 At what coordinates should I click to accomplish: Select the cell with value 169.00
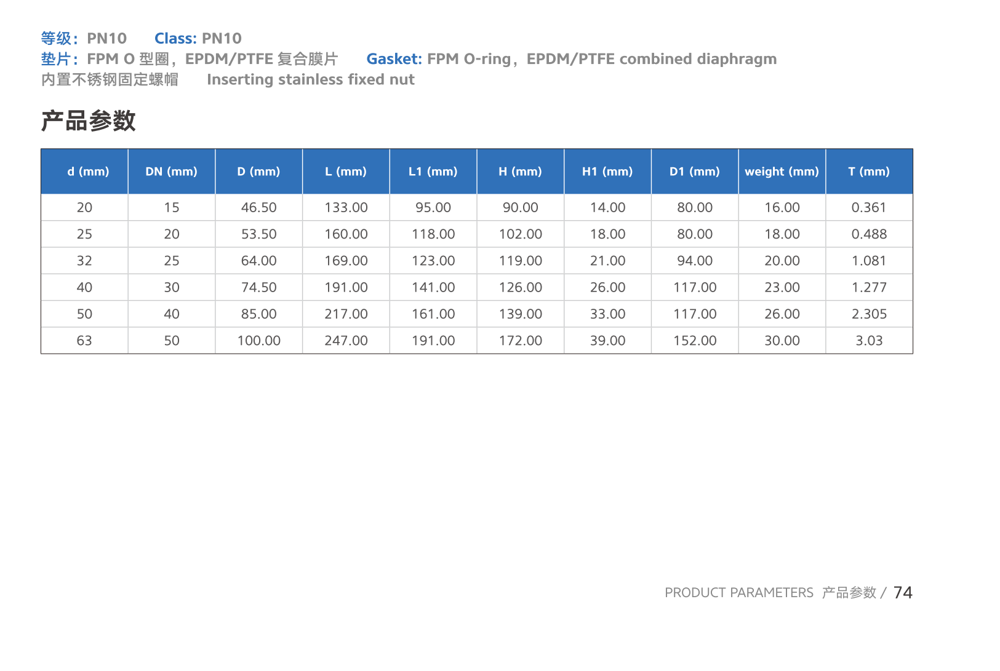tap(346, 261)
